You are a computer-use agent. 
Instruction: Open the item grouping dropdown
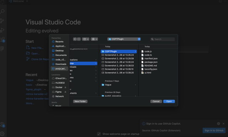coord(94,39)
